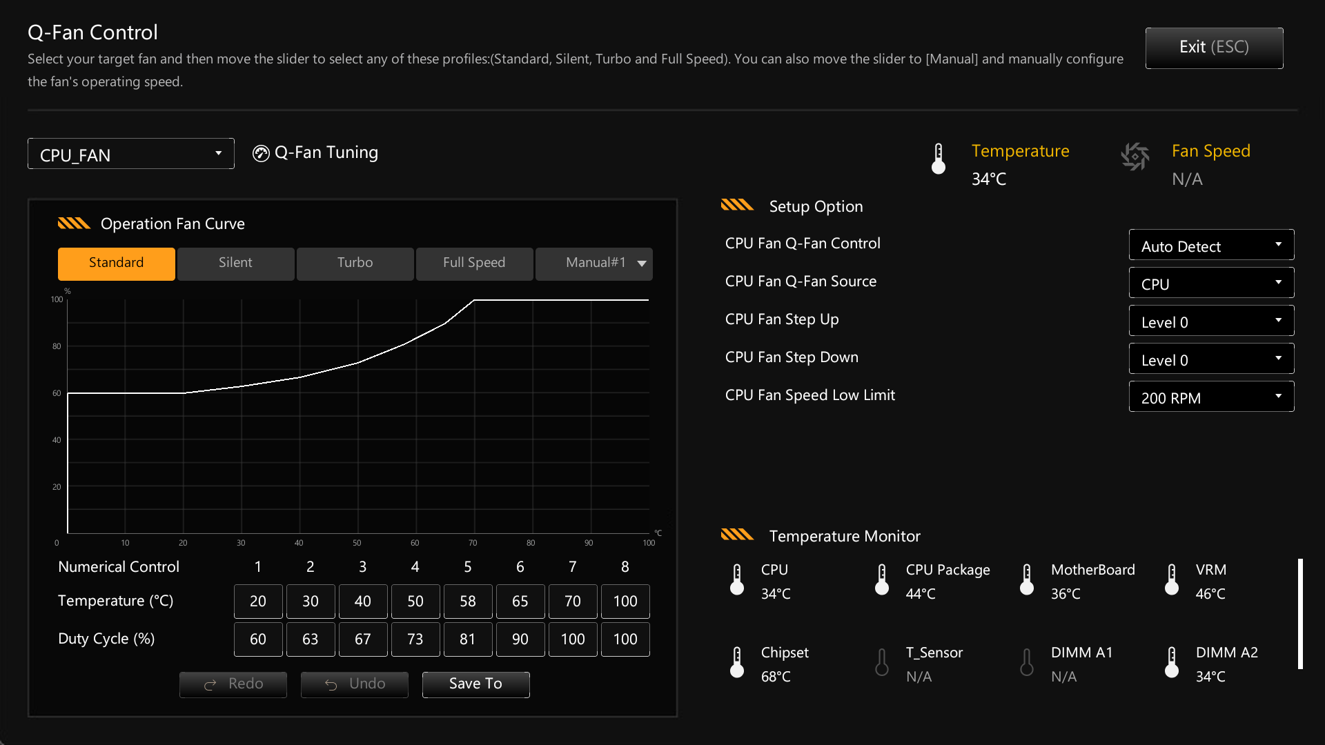Click the fan icon next to Fan Speed
The height and width of the screenshot is (745, 1325).
[1136, 157]
